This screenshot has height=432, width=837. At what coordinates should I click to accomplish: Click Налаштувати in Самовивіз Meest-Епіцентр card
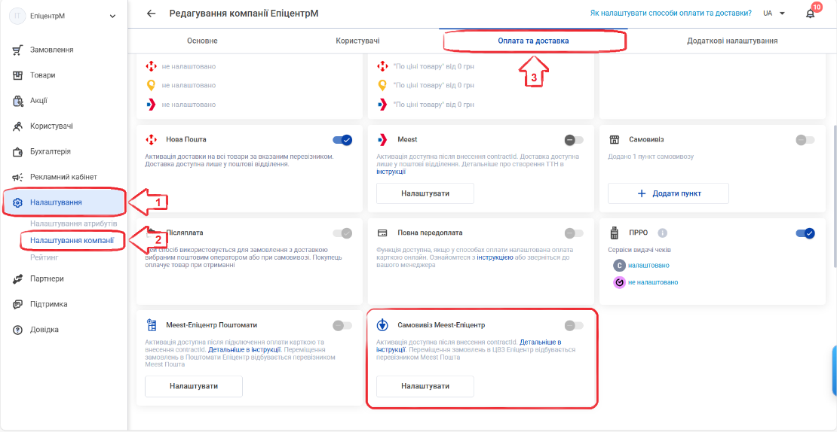click(425, 386)
